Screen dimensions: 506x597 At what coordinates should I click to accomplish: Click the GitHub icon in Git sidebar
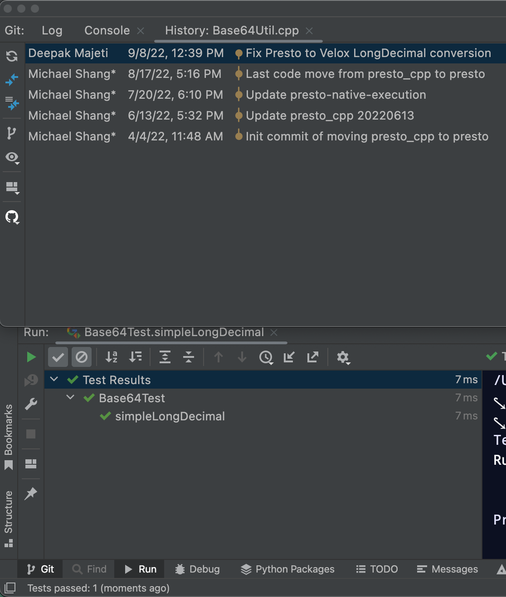pos(12,217)
